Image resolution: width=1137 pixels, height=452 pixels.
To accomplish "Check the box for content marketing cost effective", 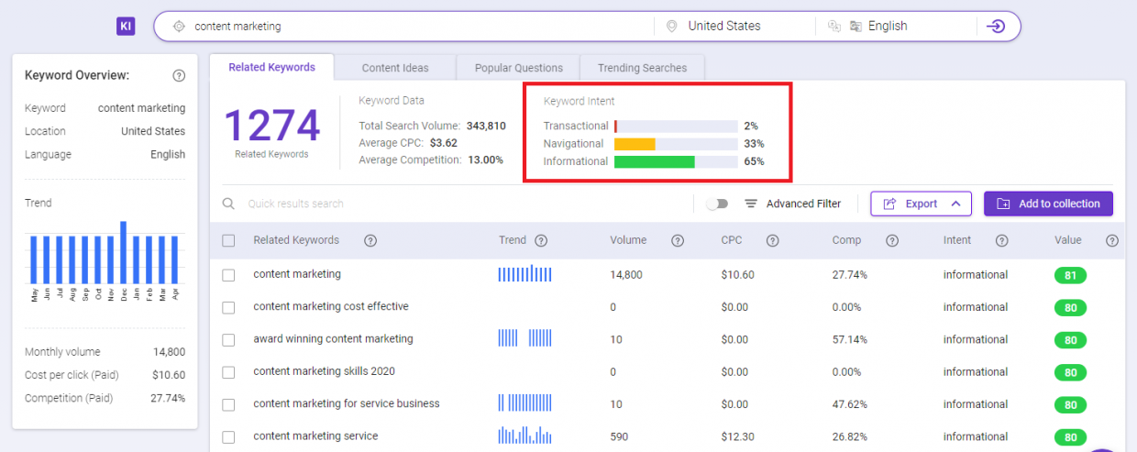I will (229, 307).
